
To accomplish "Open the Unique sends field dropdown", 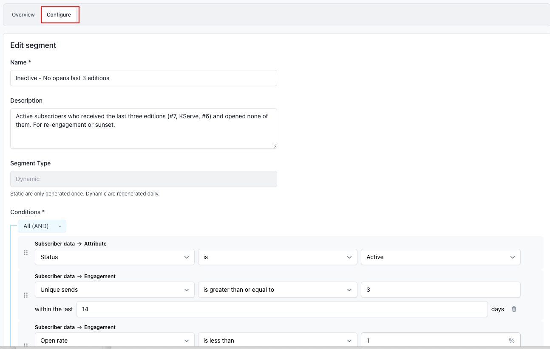I will [115, 290].
